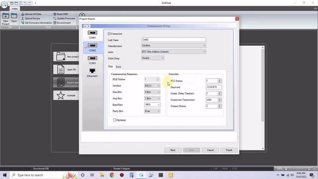Click the DOPSoft application logo button
Image resolution: width=318 pixels, height=179 pixels.
(4, 5)
